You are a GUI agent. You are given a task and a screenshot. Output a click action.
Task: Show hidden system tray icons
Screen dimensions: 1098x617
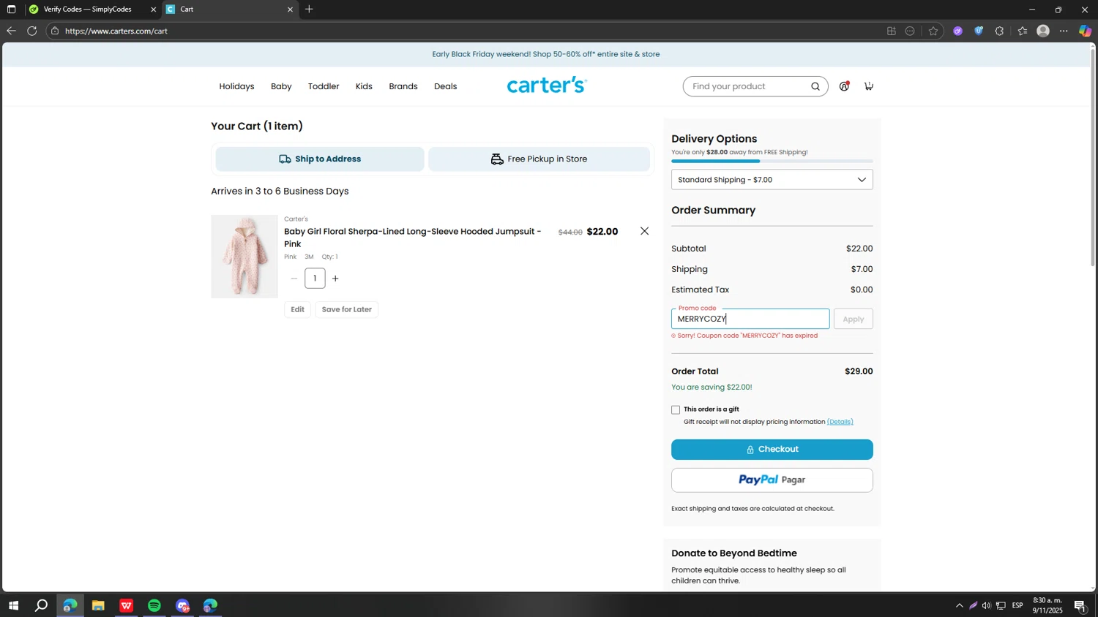pyautogui.click(x=959, y=605)
